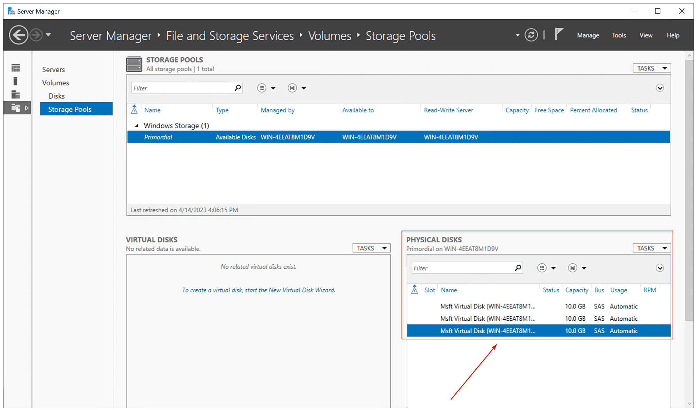The height and width of the screenshot is (410, 697).
Task: Select Disks in the navigation pane
Action: [56, 96]
